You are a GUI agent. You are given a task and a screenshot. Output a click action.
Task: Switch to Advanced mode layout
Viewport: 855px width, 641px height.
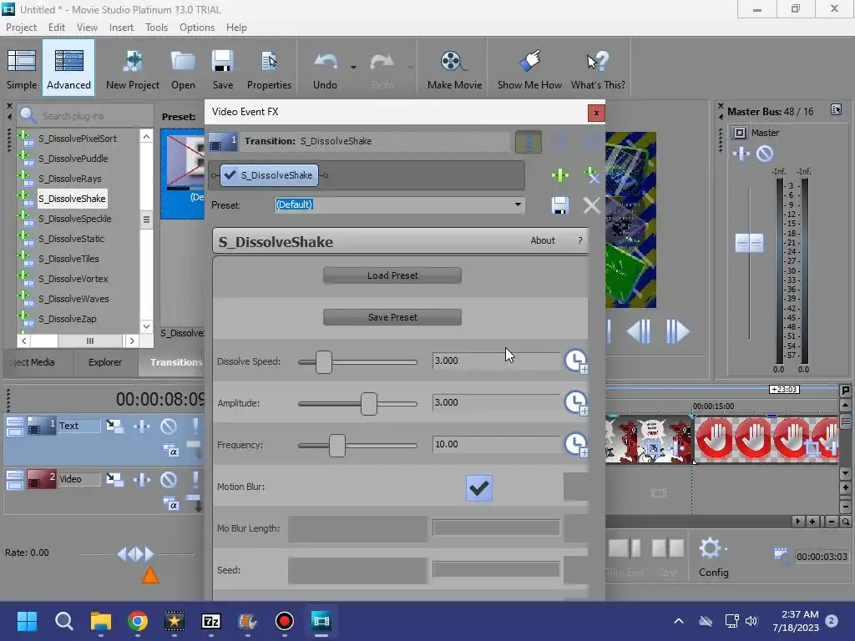[68, 68]
